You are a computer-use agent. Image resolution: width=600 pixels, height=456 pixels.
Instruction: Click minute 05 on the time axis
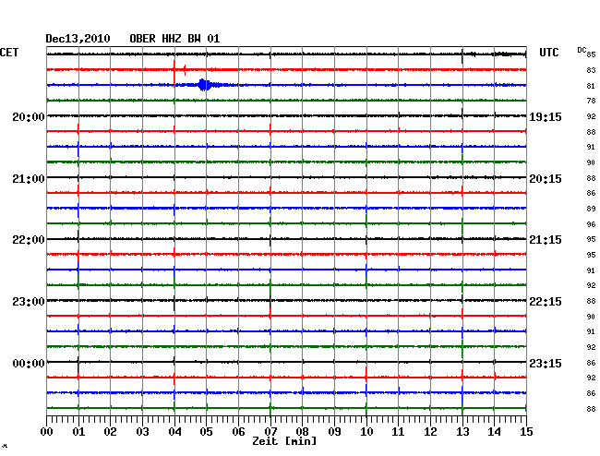point(206,431)
